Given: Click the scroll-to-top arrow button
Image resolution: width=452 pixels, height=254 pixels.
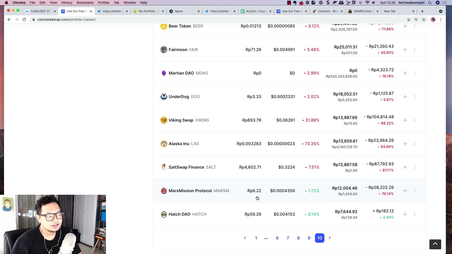Looking at the screenshot, I should point(435,244).
